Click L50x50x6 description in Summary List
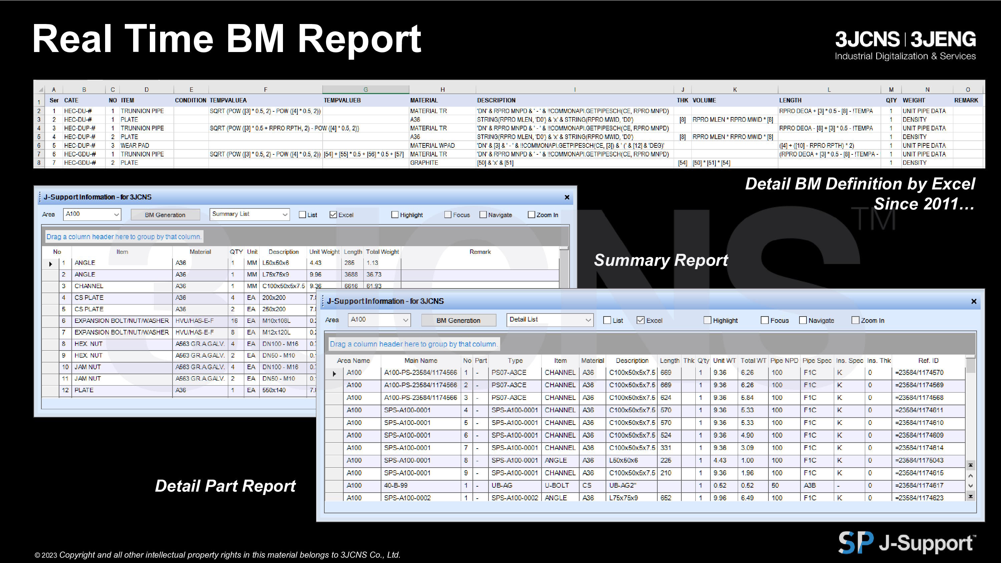The width and height of the screenshot is (1001, 563). 284,263
